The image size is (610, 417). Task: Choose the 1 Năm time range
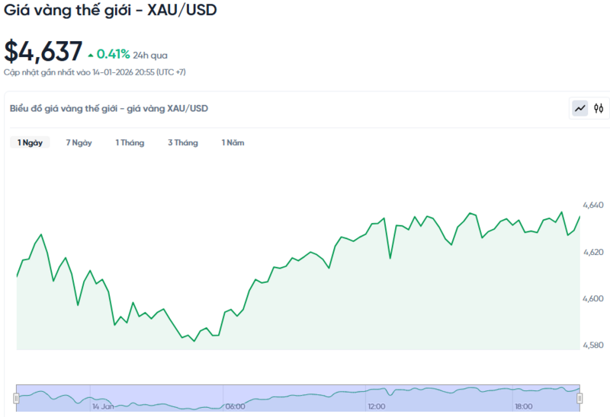click(x=233, y=142)
